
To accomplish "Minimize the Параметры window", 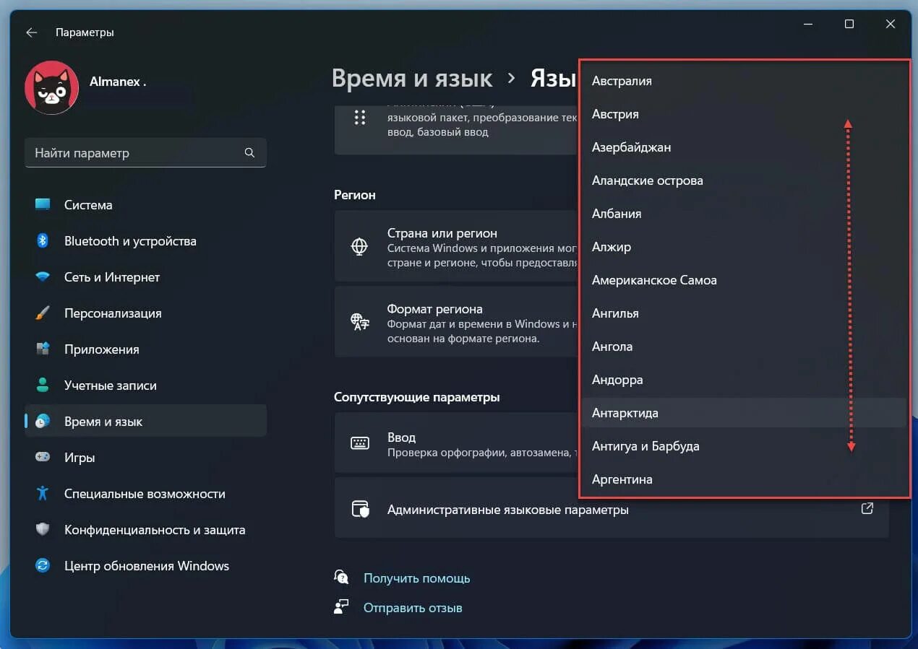I will click(807, 24).
